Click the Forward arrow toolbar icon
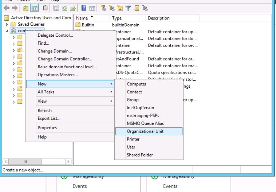This screenshot has height=192, width=276. point(14,8)
